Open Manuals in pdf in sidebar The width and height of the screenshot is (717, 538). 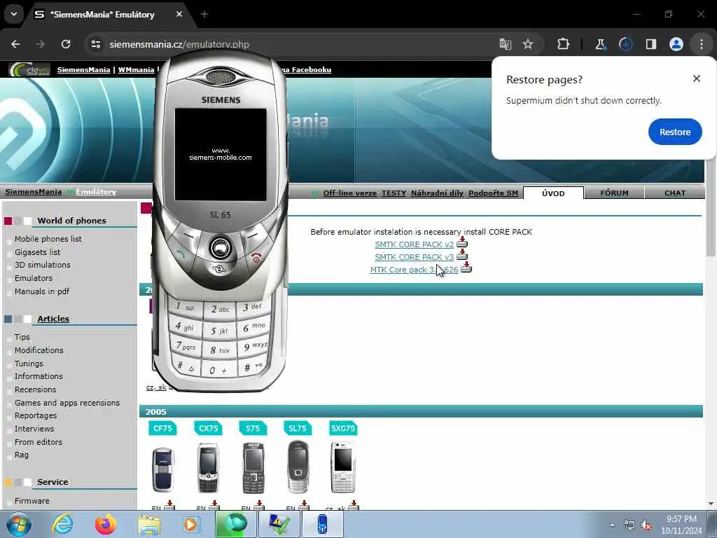pos(41,291)
